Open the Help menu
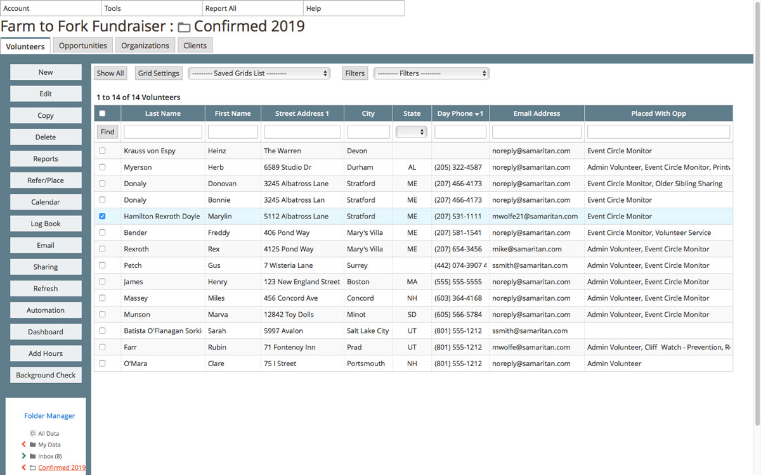The height and width of the screenshot is (475, 761). (x=354, y=8)
